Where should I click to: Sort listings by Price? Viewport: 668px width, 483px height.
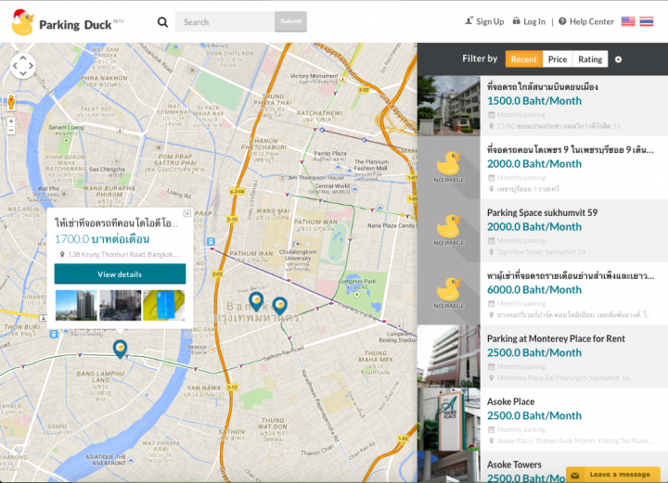[558, 59]
